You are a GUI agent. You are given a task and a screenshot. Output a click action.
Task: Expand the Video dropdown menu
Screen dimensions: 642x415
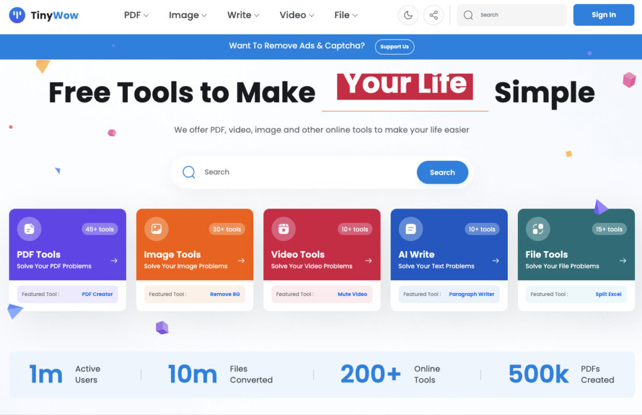click(297, 15)
